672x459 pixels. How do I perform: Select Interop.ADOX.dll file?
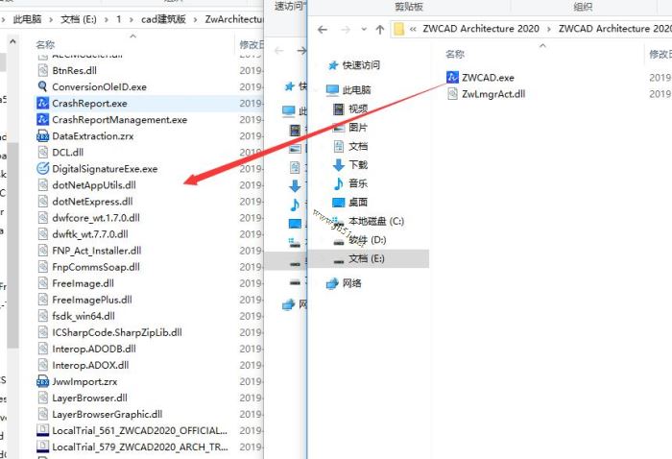point(90,365)
